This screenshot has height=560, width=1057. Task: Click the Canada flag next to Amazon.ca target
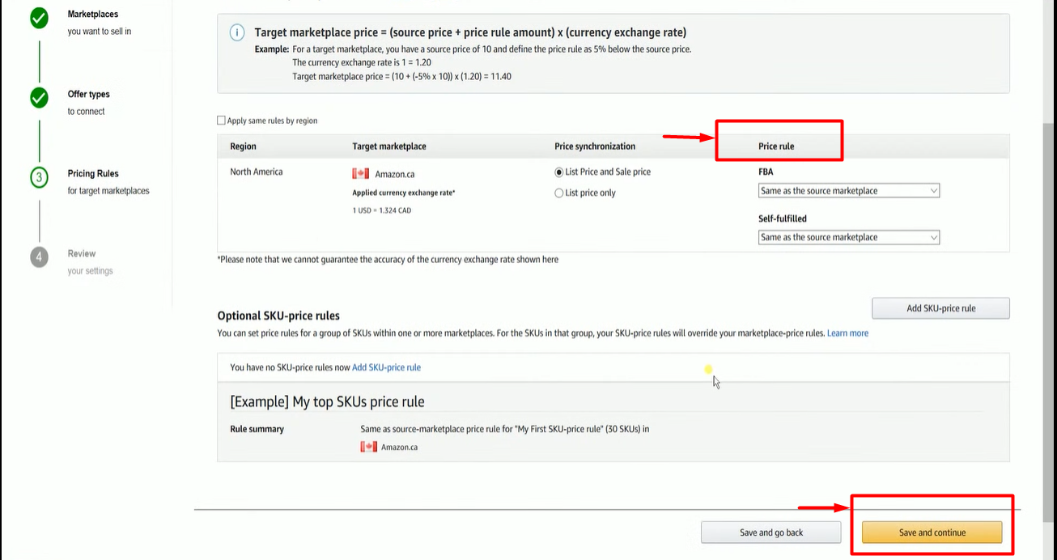coord(361,173)
